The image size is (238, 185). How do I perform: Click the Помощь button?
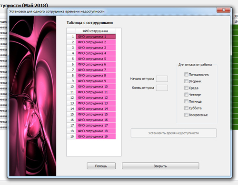101,166
